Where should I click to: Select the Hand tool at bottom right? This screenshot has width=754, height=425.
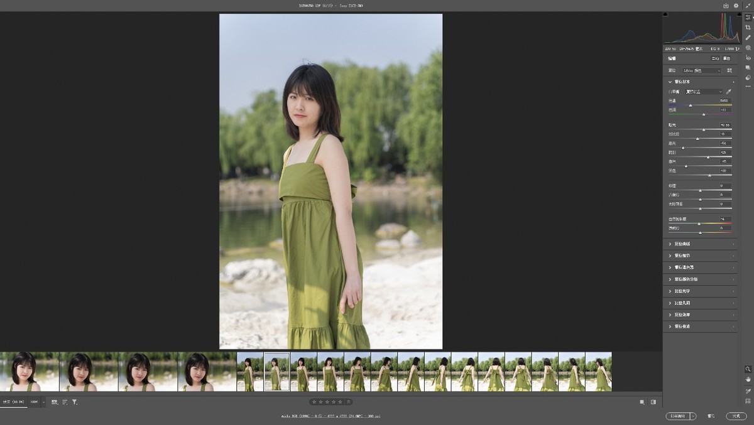748,379
